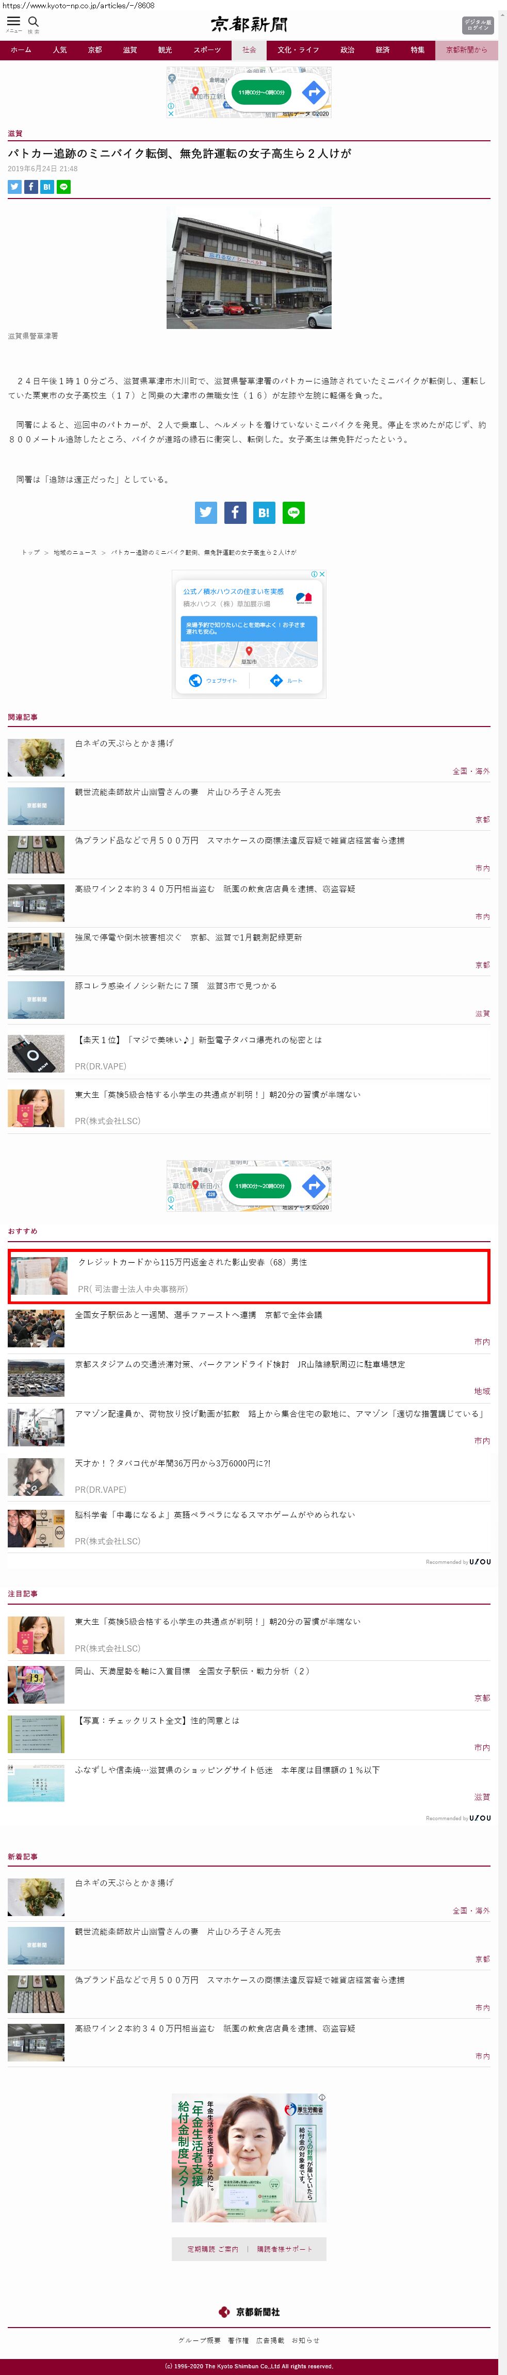The image size is (507, 2375).
Task: Open the 京都新聞から navigation tab
Action: click(466, 50)
